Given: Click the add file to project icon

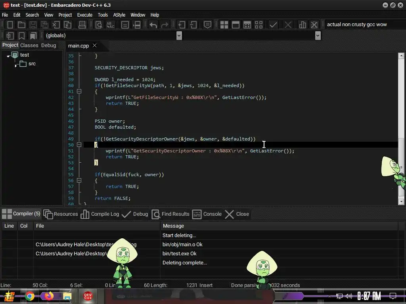Looking at the screenshot, I should 182,25.
